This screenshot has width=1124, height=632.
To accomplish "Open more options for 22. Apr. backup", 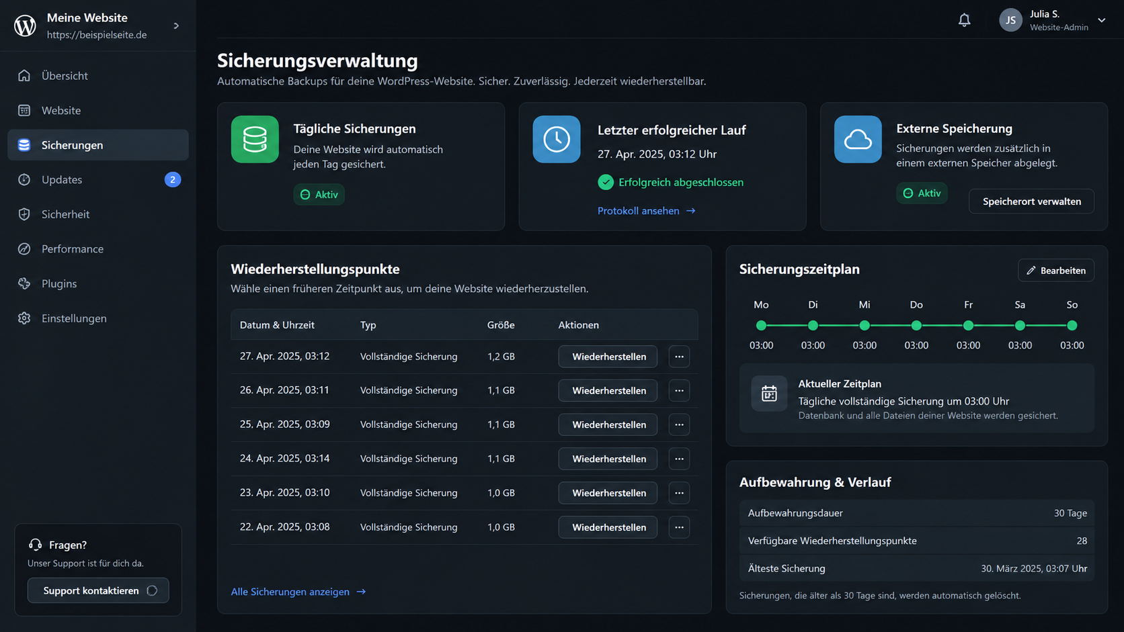I will click(x=679, y=527).
